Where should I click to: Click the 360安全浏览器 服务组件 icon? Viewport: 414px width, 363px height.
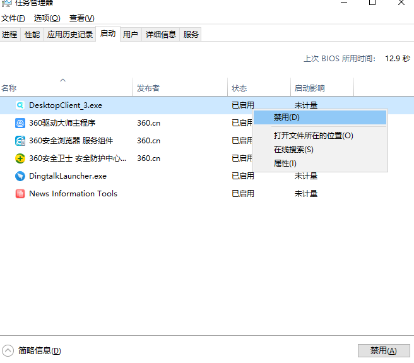20,141
